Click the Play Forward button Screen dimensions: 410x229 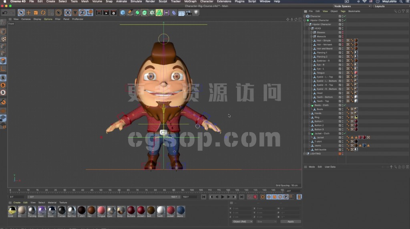223,197
